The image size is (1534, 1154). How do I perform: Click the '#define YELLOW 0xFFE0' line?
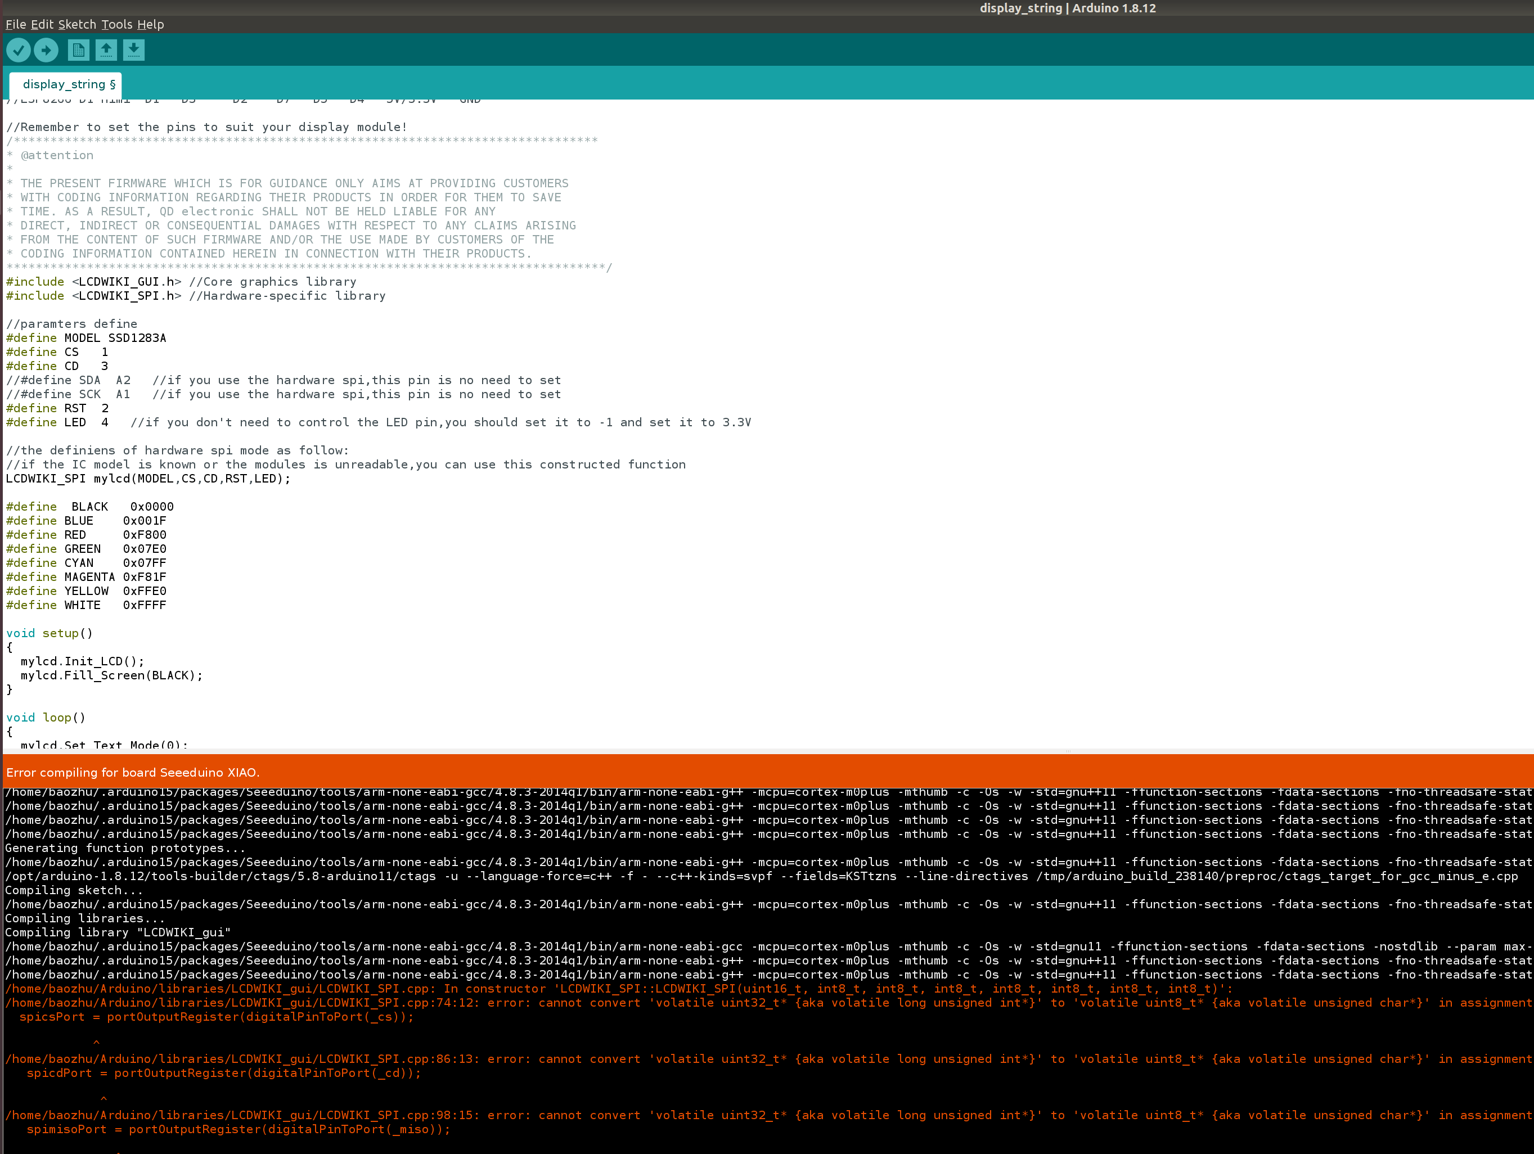point(86,591)
